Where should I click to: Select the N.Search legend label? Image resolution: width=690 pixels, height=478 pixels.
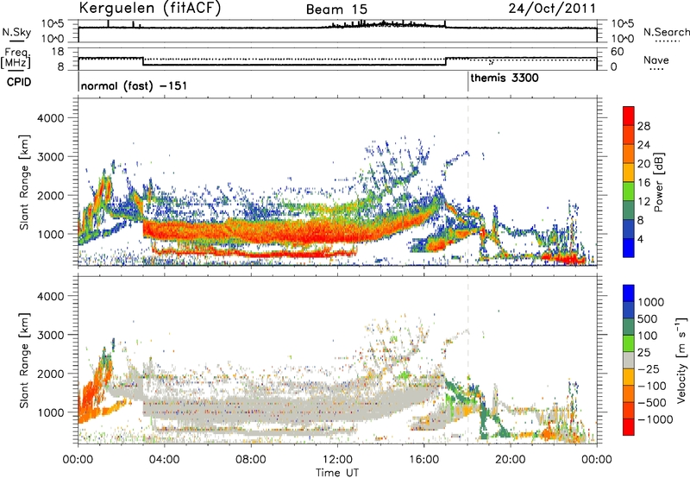(x=667, y=32)
